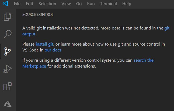Open the File menu
Image resolution: width=174 pixels, height=111 pixels.
17,4
